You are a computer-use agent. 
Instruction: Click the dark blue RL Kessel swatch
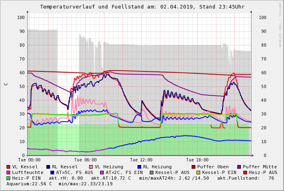(48, 167)
